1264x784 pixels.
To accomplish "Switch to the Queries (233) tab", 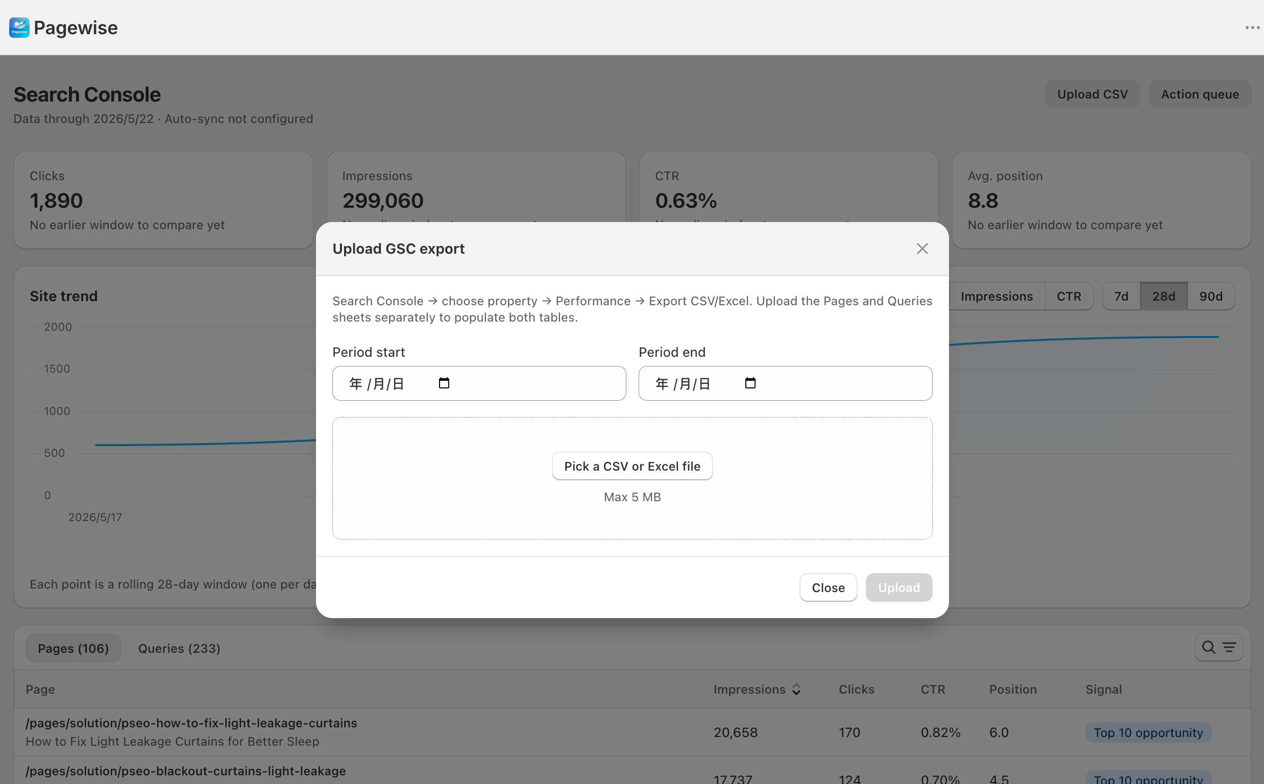I will (179, 648).
